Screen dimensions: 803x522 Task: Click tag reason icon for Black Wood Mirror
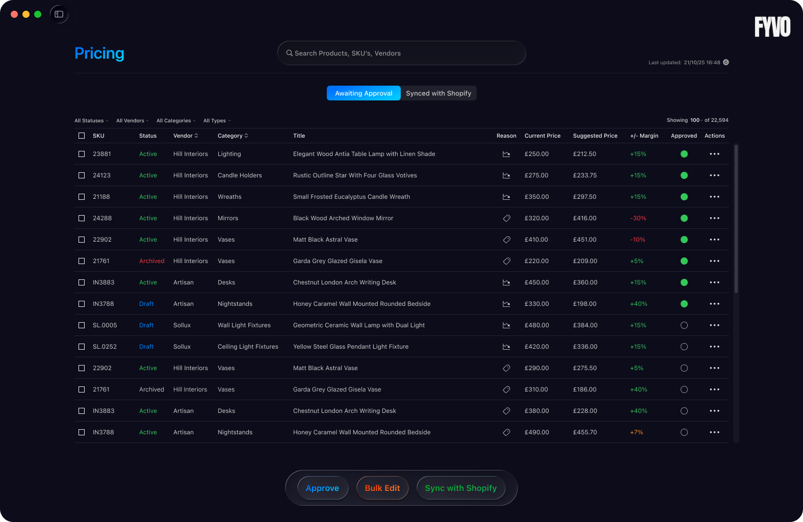(x=506, y=218)
